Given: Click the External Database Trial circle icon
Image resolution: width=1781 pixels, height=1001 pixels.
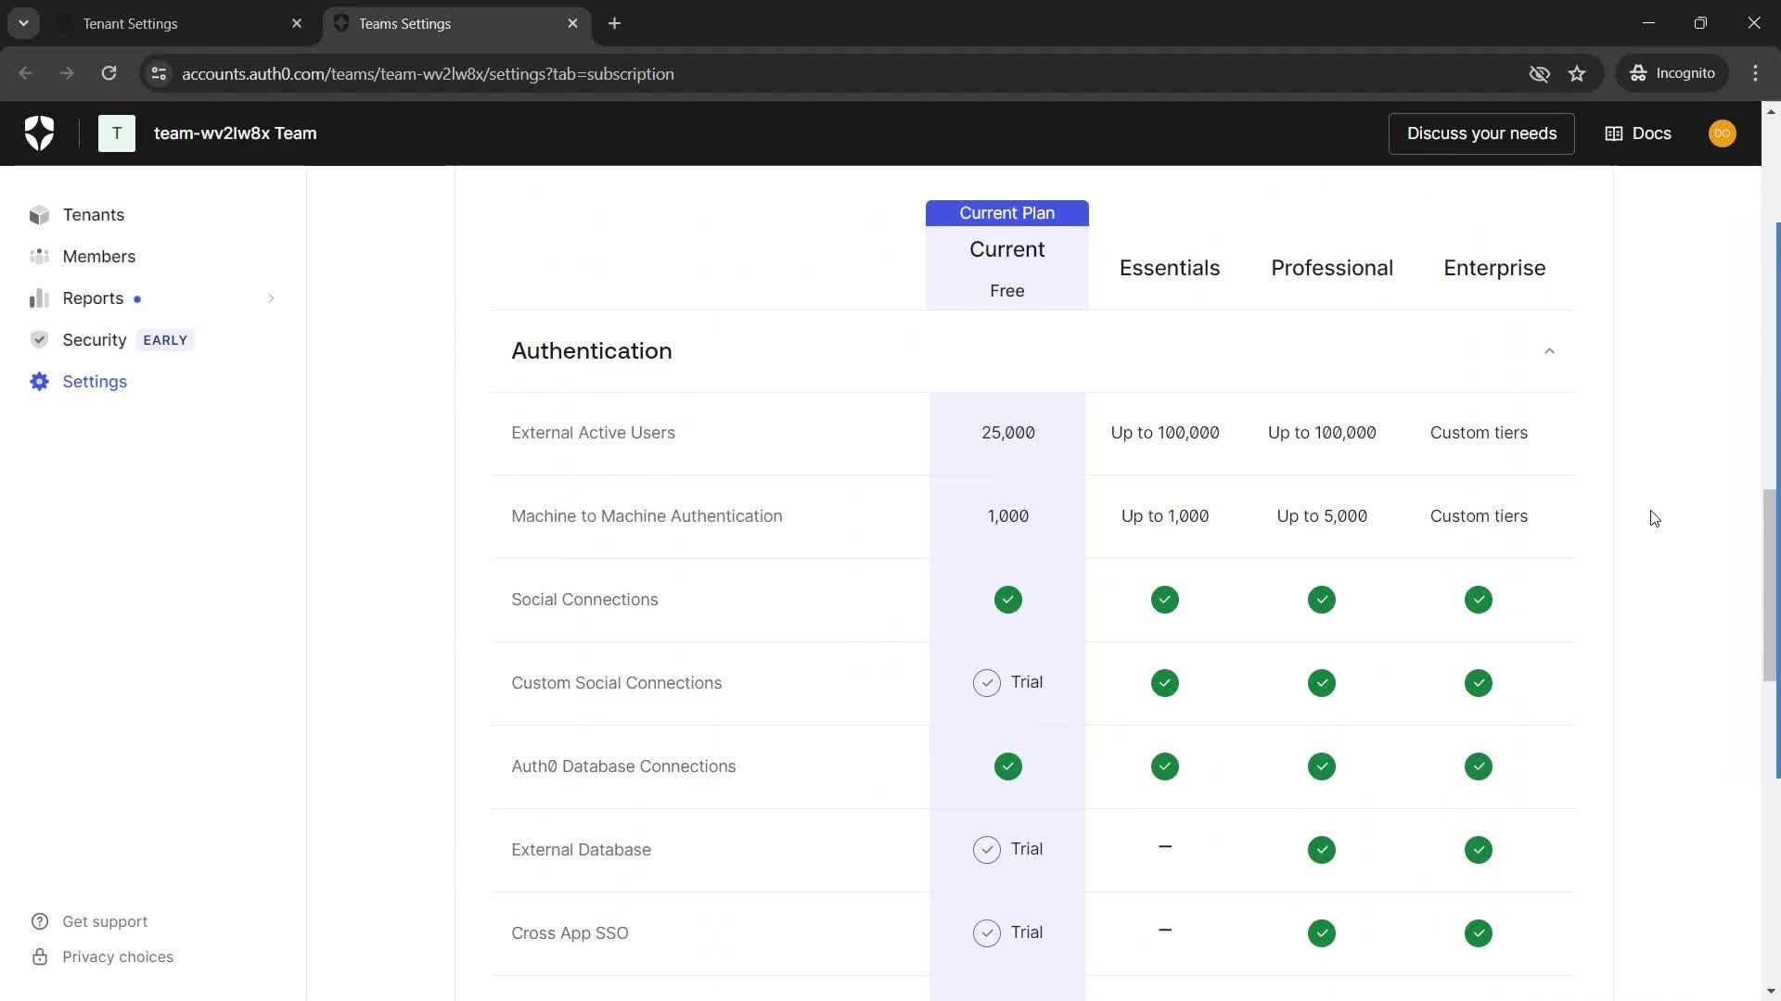Looking at the screenshot, I should pyautogui.click(x=987, y=850).
